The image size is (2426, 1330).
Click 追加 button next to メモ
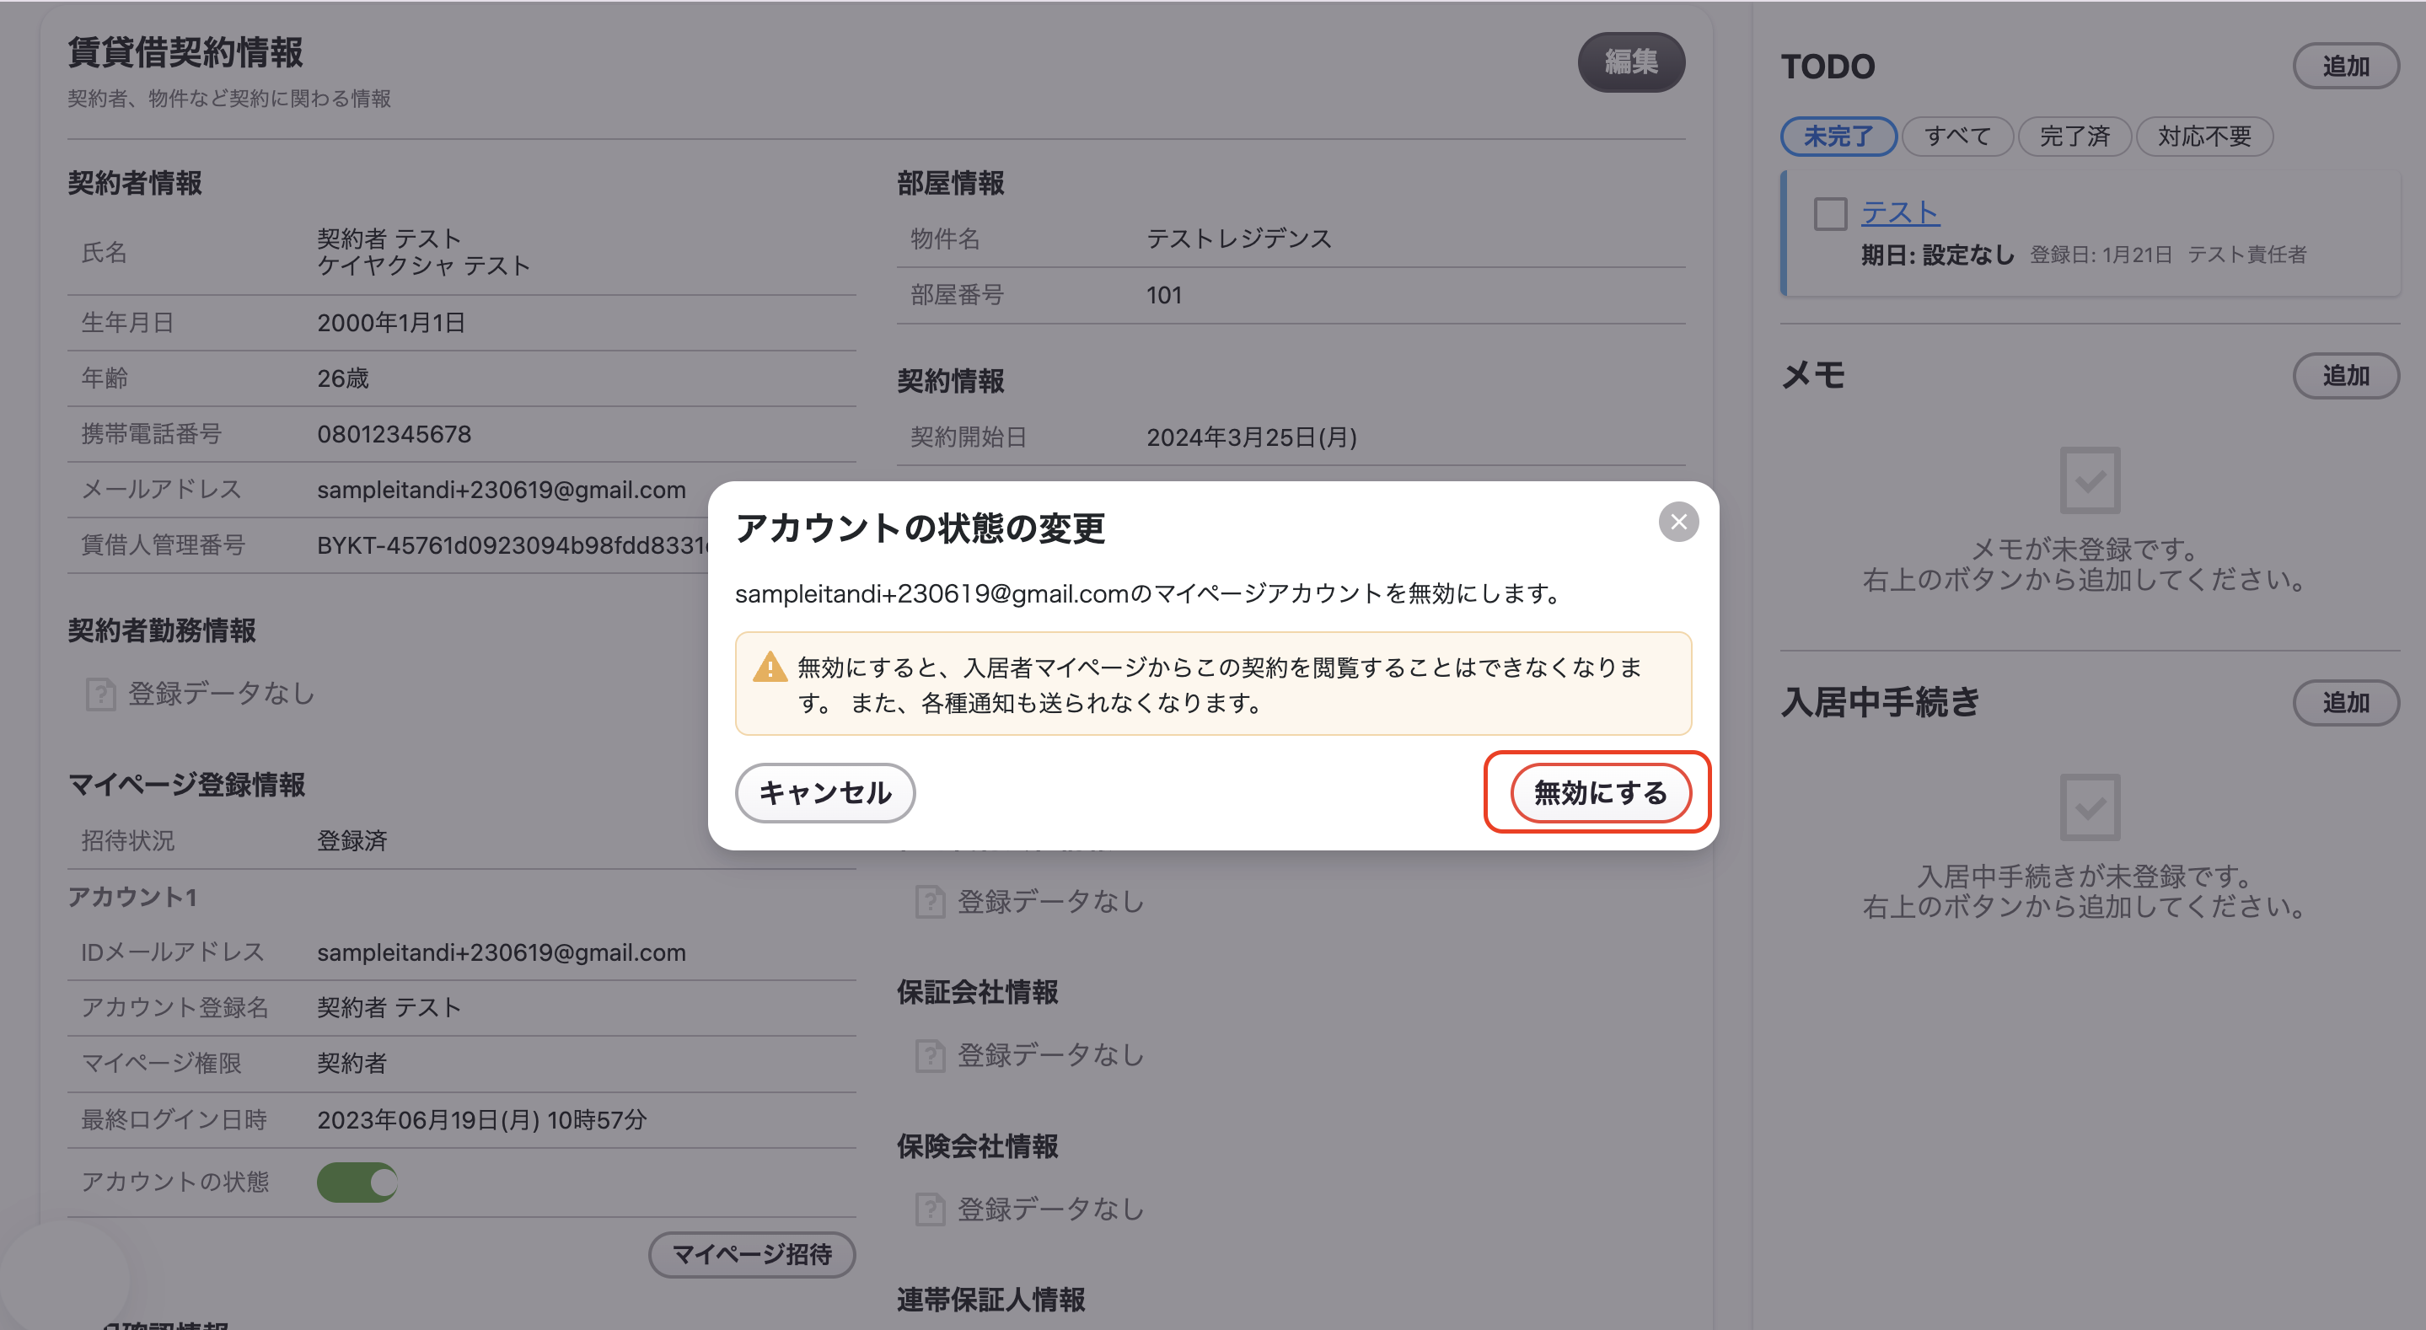(2345, 376)
